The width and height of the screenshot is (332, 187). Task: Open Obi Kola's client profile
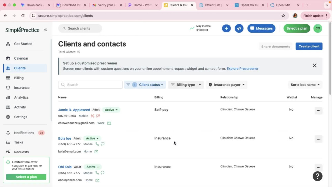pos(65,167)
